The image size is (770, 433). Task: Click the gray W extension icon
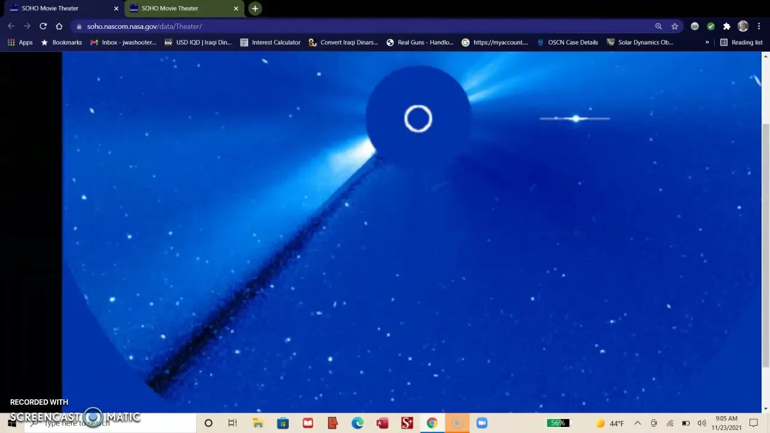point(695,26)
